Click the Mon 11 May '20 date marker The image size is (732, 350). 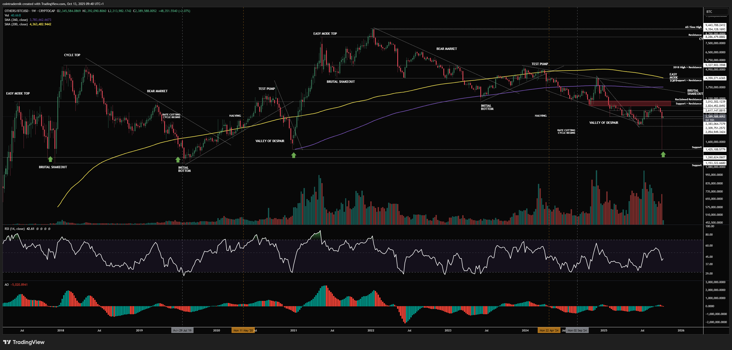click(x=243, y=330)
